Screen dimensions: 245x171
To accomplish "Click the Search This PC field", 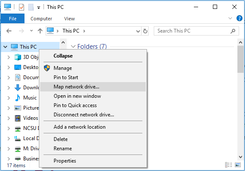I will click(x=193, y=31).
